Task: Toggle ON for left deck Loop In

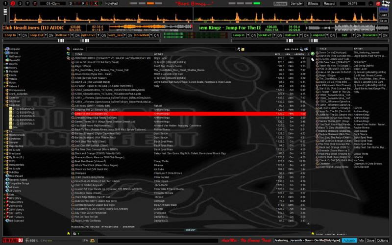Action: [24, 35]
